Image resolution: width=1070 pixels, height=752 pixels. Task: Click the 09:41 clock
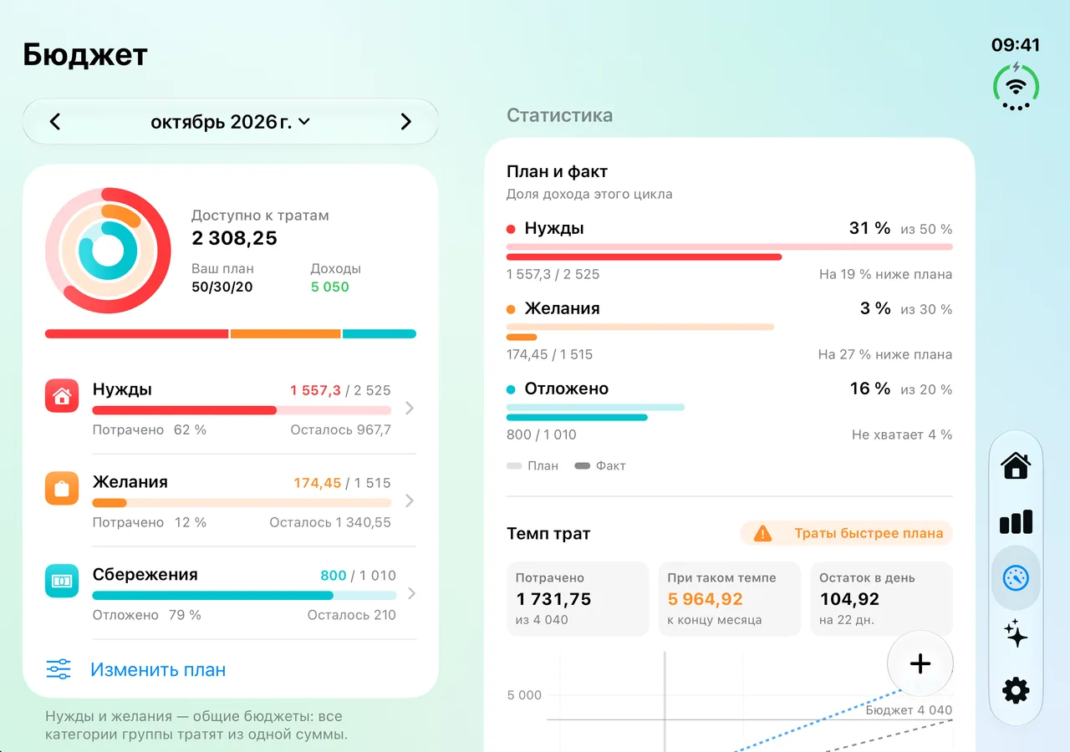[1016, 45]
